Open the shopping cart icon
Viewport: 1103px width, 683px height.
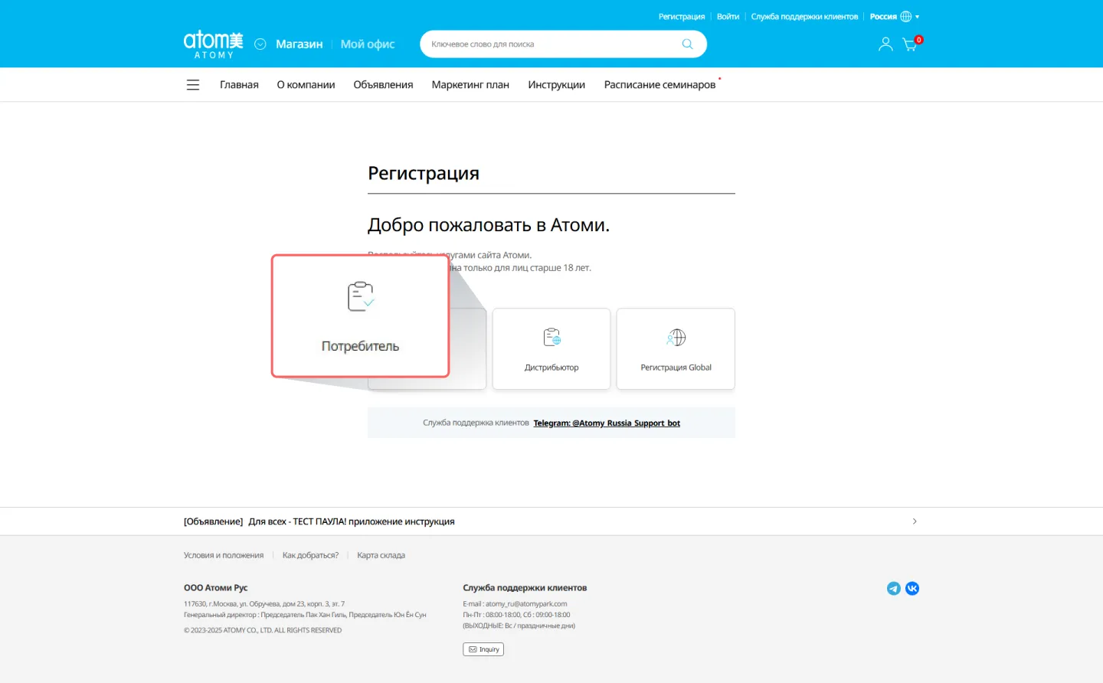910,44
